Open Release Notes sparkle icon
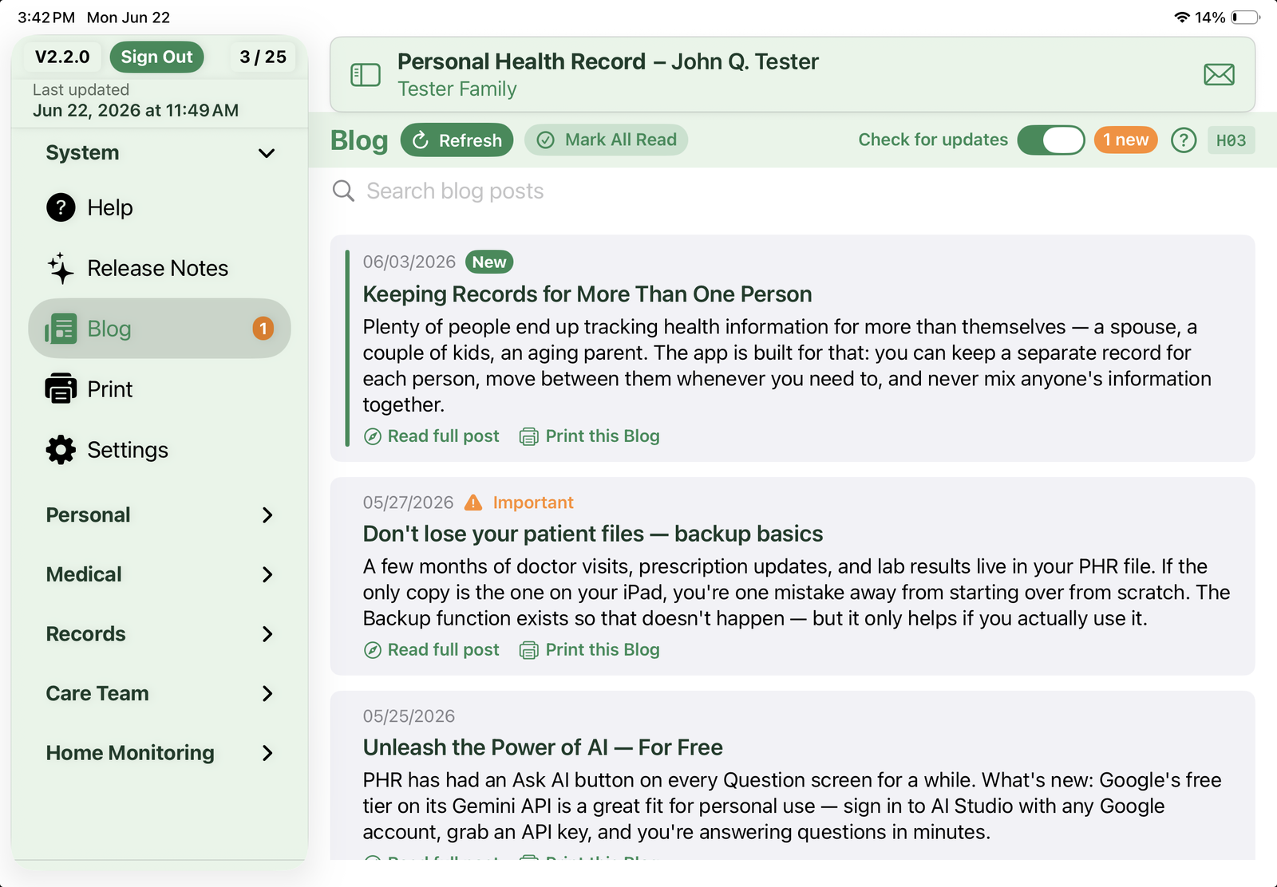The width and height of the screenshot is (1277, 887). [x=61, y=269]
